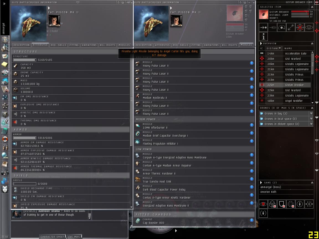Open the Jukebox headphones icon in sidebar

click(x=5, y=172)
